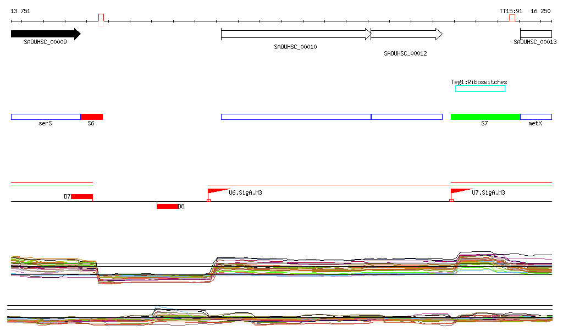Click the blue segment box under SAOUHSC_00012
The height and width of the screenshot is (336, 563).
point(406,117)
